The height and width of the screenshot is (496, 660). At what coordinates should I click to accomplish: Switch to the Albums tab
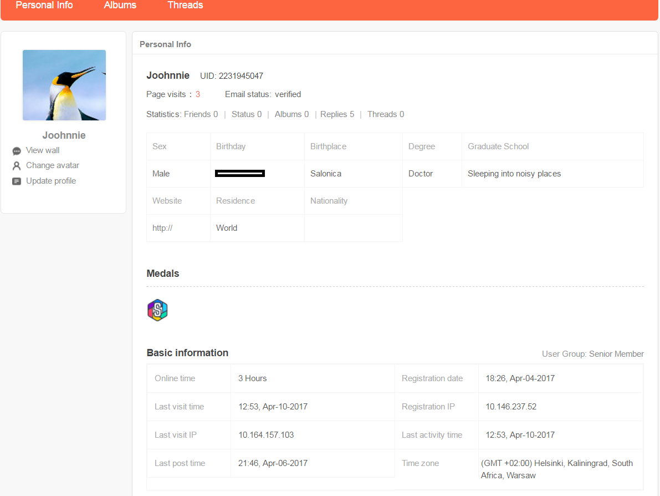[x=120, y=6]
